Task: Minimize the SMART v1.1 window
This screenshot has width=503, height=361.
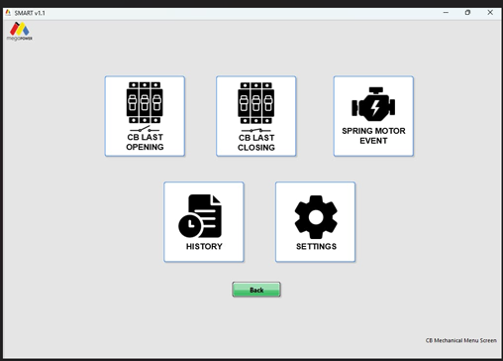Action: 446,13
